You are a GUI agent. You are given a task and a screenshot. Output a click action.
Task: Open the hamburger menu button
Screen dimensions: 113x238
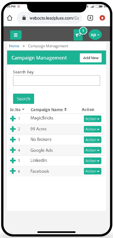click(x=16, y=35)
